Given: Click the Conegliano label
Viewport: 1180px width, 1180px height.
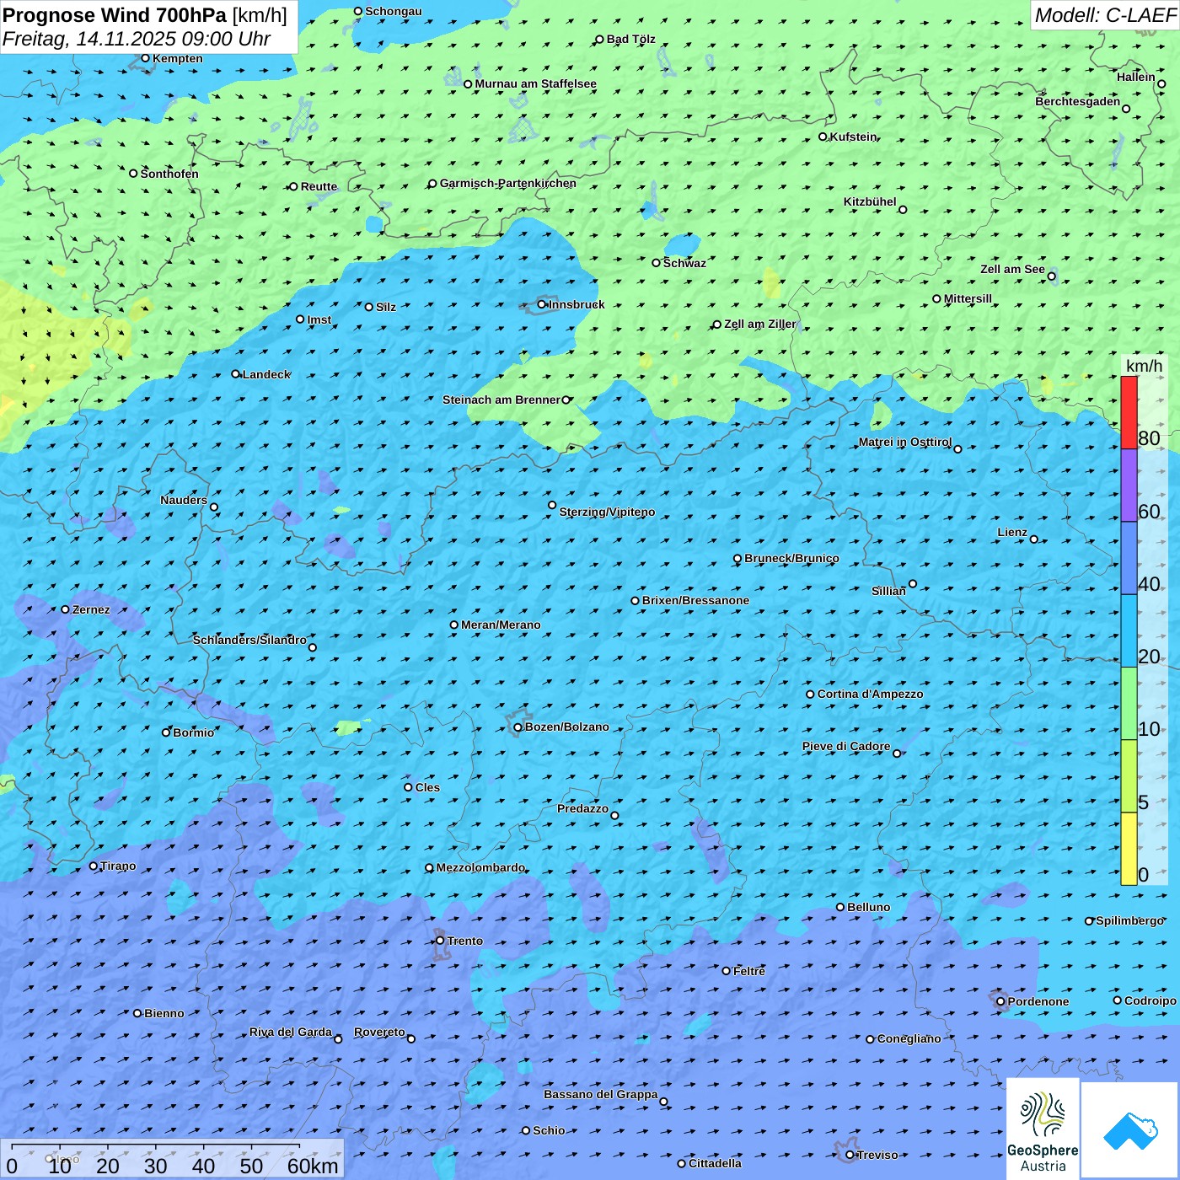Looking at the screenshot, I should click(909, 1038).
